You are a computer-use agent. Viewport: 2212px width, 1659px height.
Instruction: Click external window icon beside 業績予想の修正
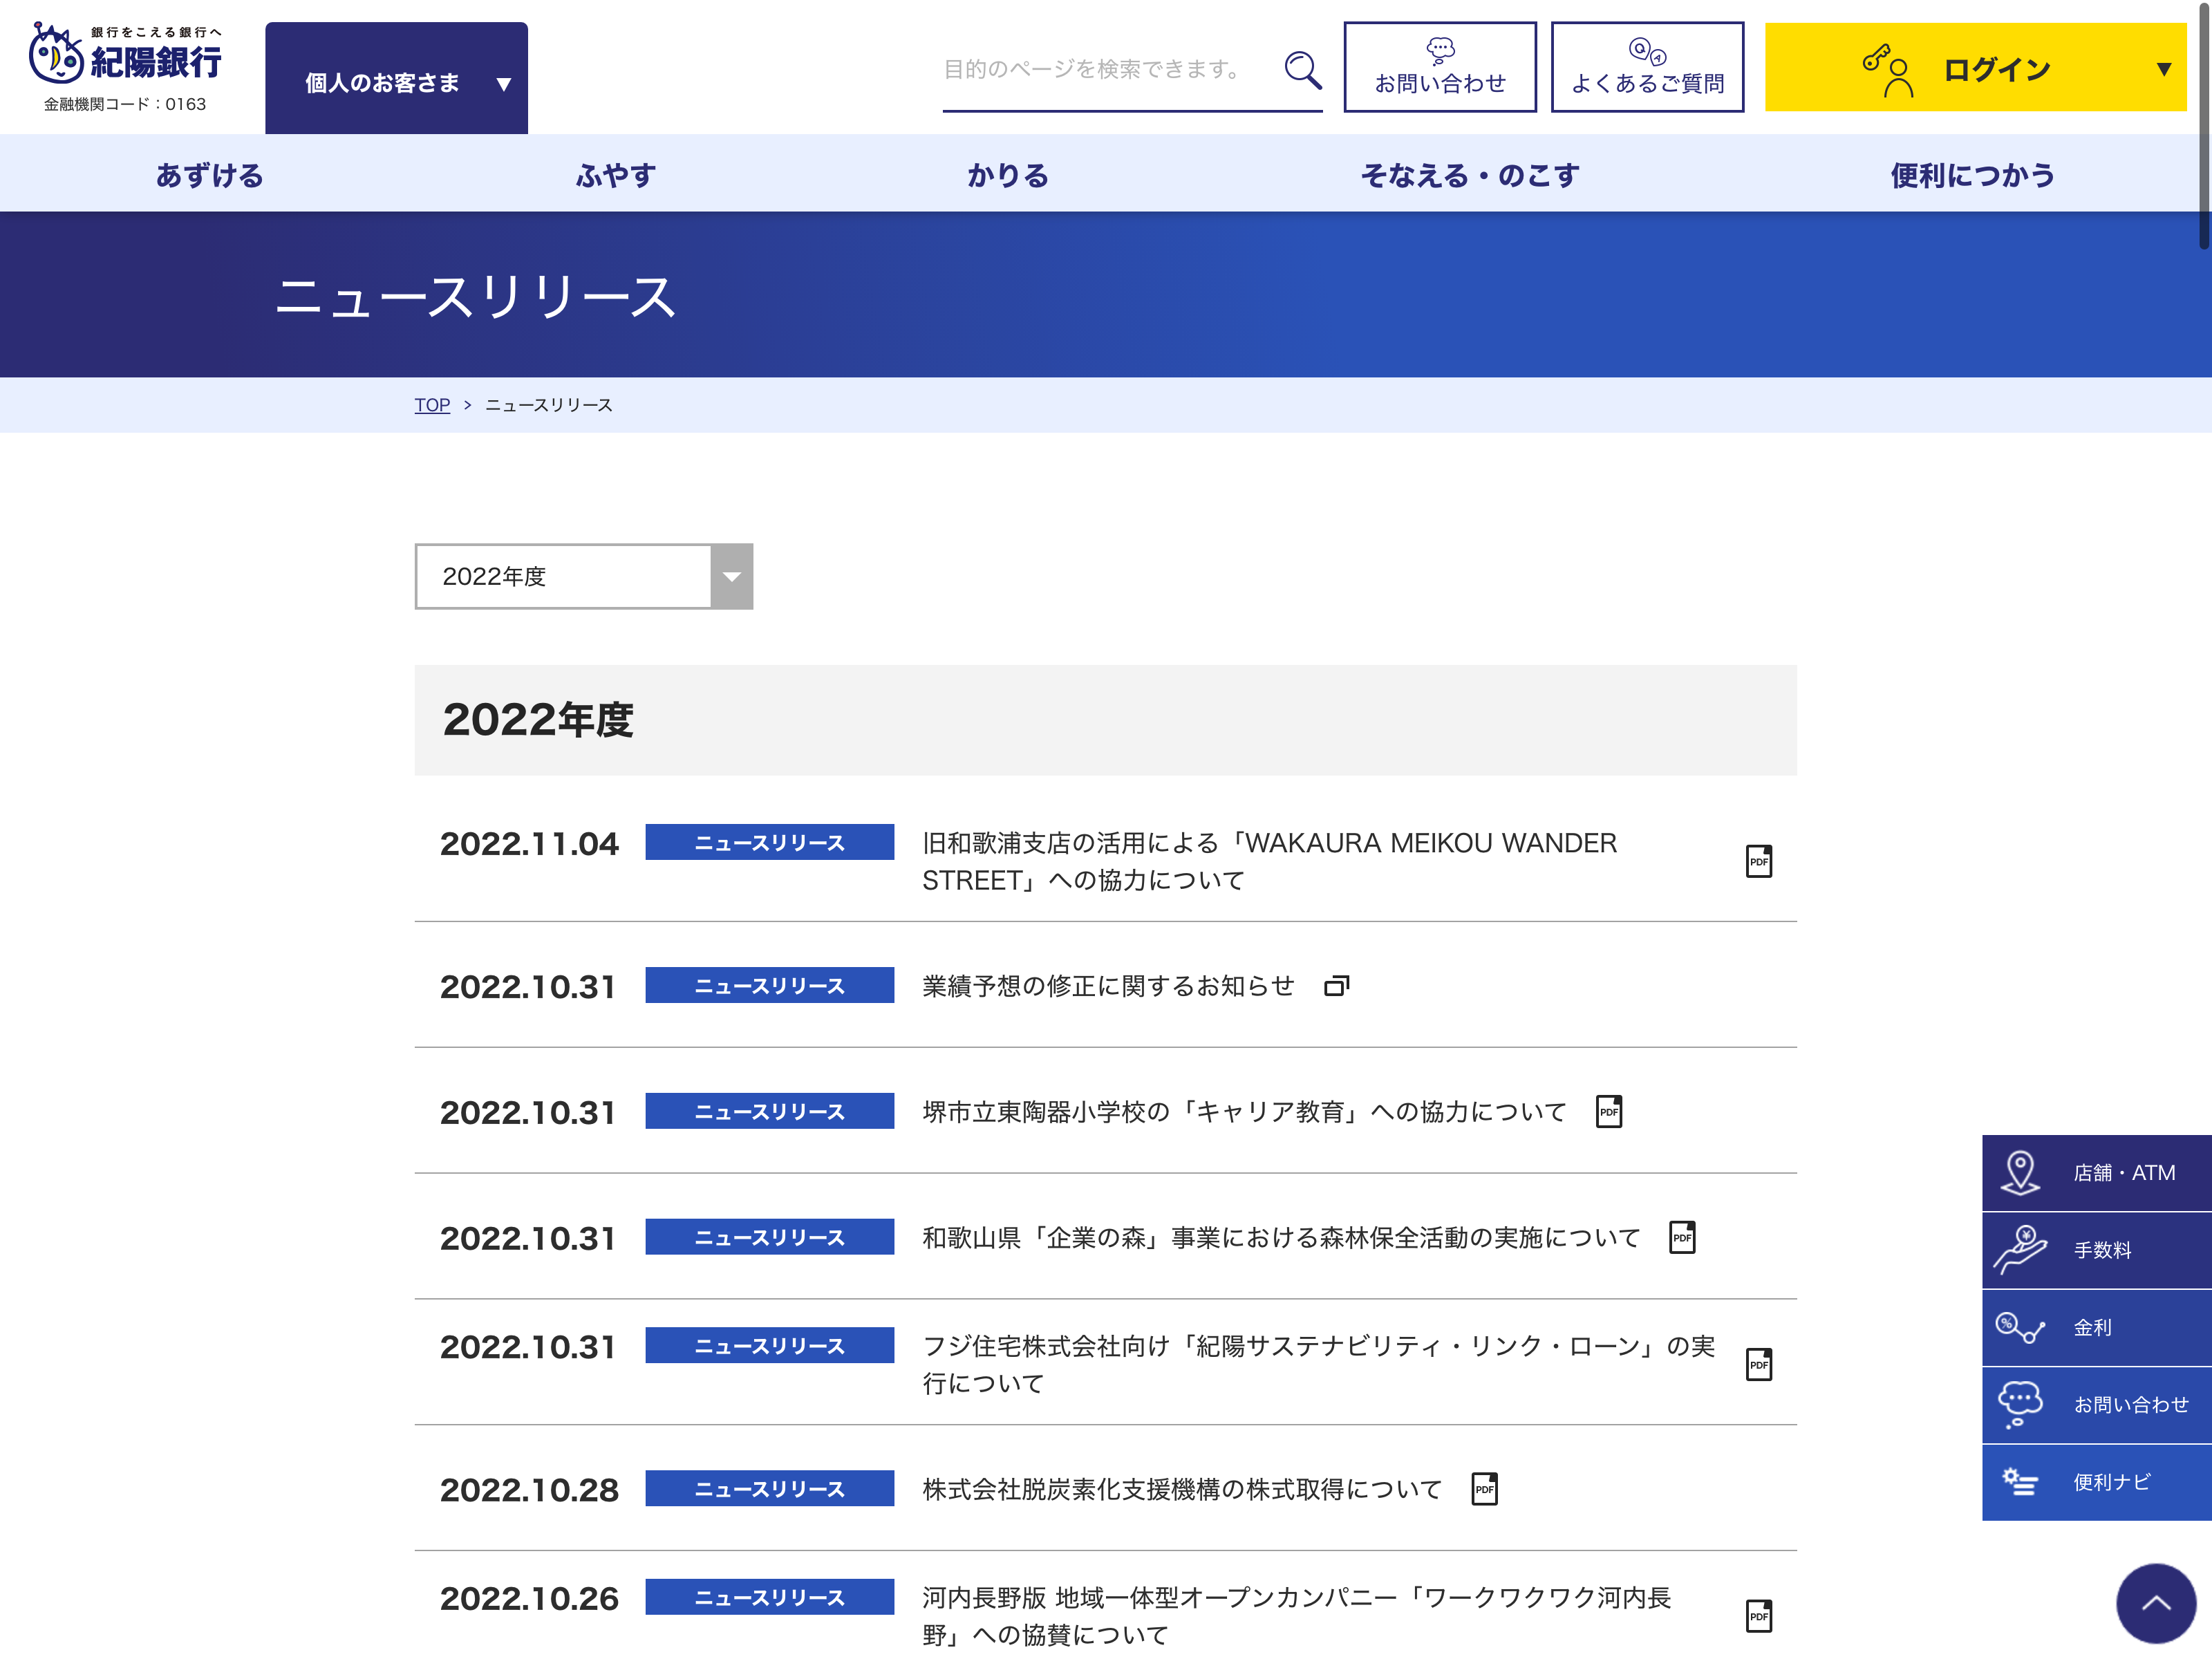[1336, 986]
